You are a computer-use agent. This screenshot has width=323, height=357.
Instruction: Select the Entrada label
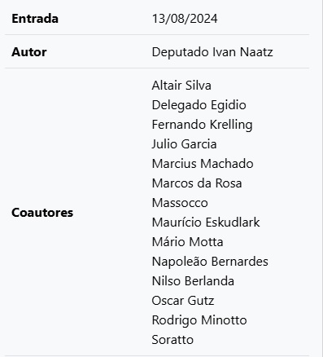(x=35, y=19)
